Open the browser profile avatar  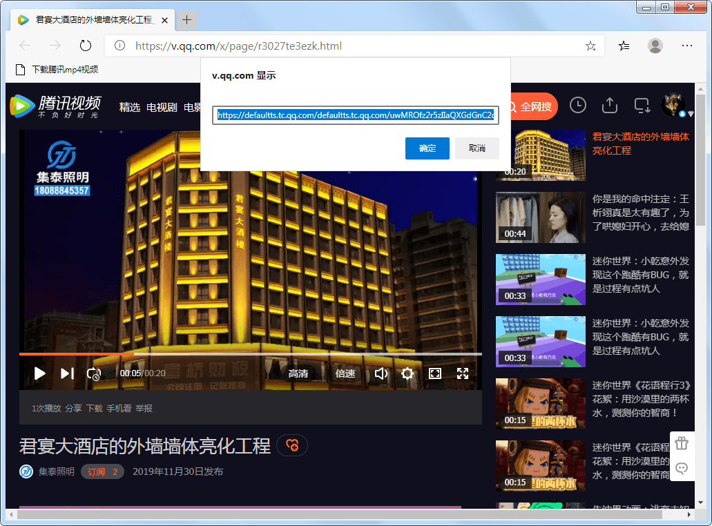(x=655, y=46)
